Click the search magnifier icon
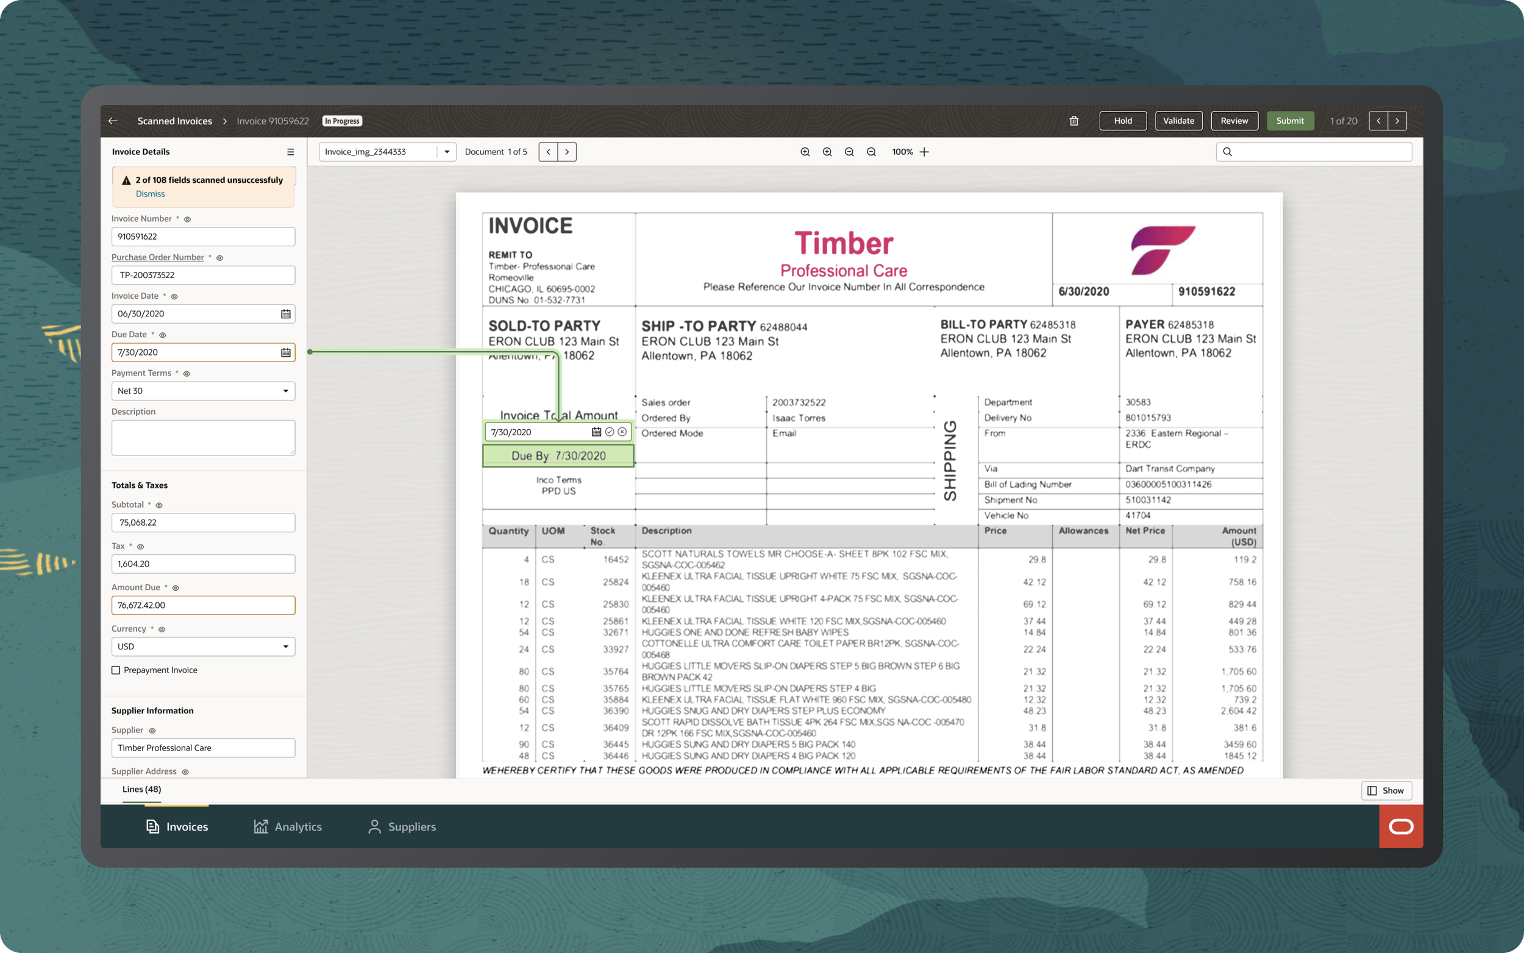 coord(1227,152)
